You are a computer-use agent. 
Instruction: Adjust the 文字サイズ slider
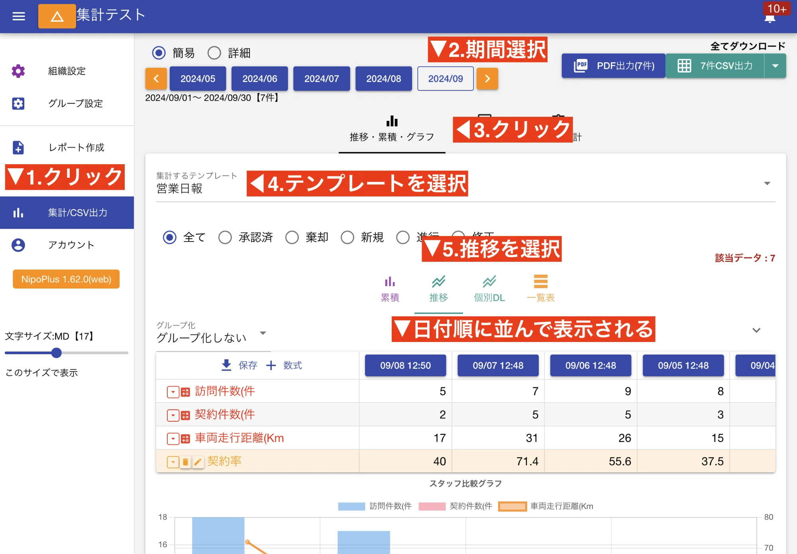coord(57,353)
